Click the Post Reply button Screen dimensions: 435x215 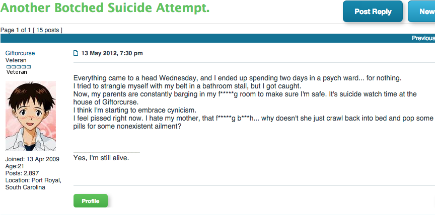[x=373, y=12]
